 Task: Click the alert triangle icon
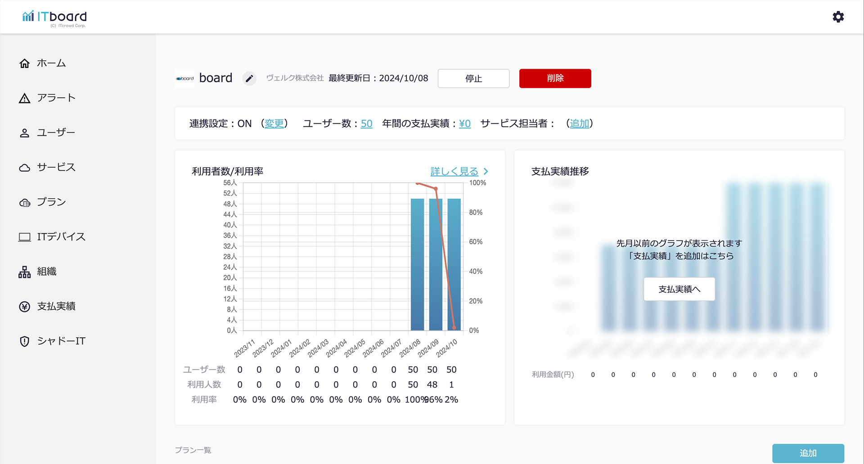(25, 98)
